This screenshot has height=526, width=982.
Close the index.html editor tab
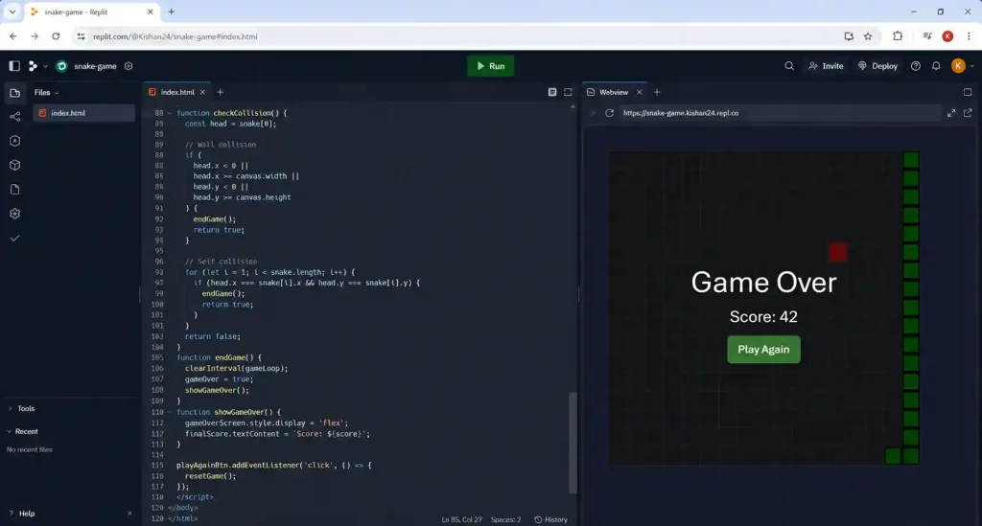[202, 92]
